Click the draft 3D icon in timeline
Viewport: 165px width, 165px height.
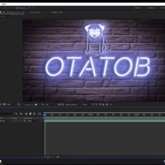click(21, 114)
